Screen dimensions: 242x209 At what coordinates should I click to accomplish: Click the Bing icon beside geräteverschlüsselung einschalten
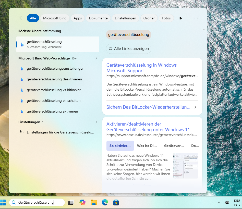[x=22, y=101]
